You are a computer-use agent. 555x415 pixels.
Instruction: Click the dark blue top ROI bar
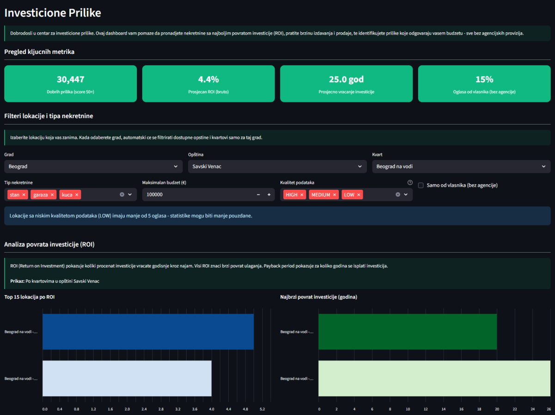[x=148, y=332]
